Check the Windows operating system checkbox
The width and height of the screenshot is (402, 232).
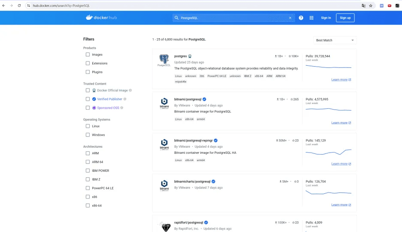88,135
